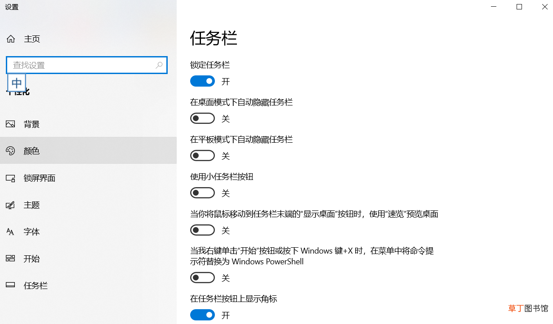Turn on 使用小任务栏按钮 switch

point(202,193)
